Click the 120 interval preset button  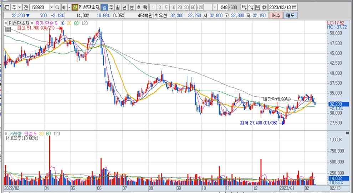pos(200,7)
